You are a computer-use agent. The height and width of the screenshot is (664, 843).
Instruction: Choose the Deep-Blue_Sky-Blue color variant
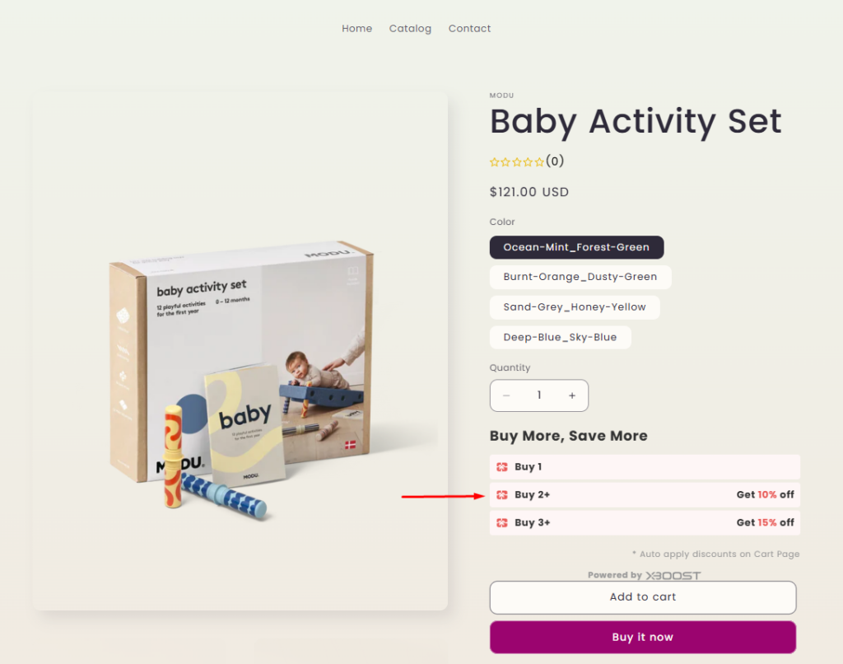[x=560, y=337]
